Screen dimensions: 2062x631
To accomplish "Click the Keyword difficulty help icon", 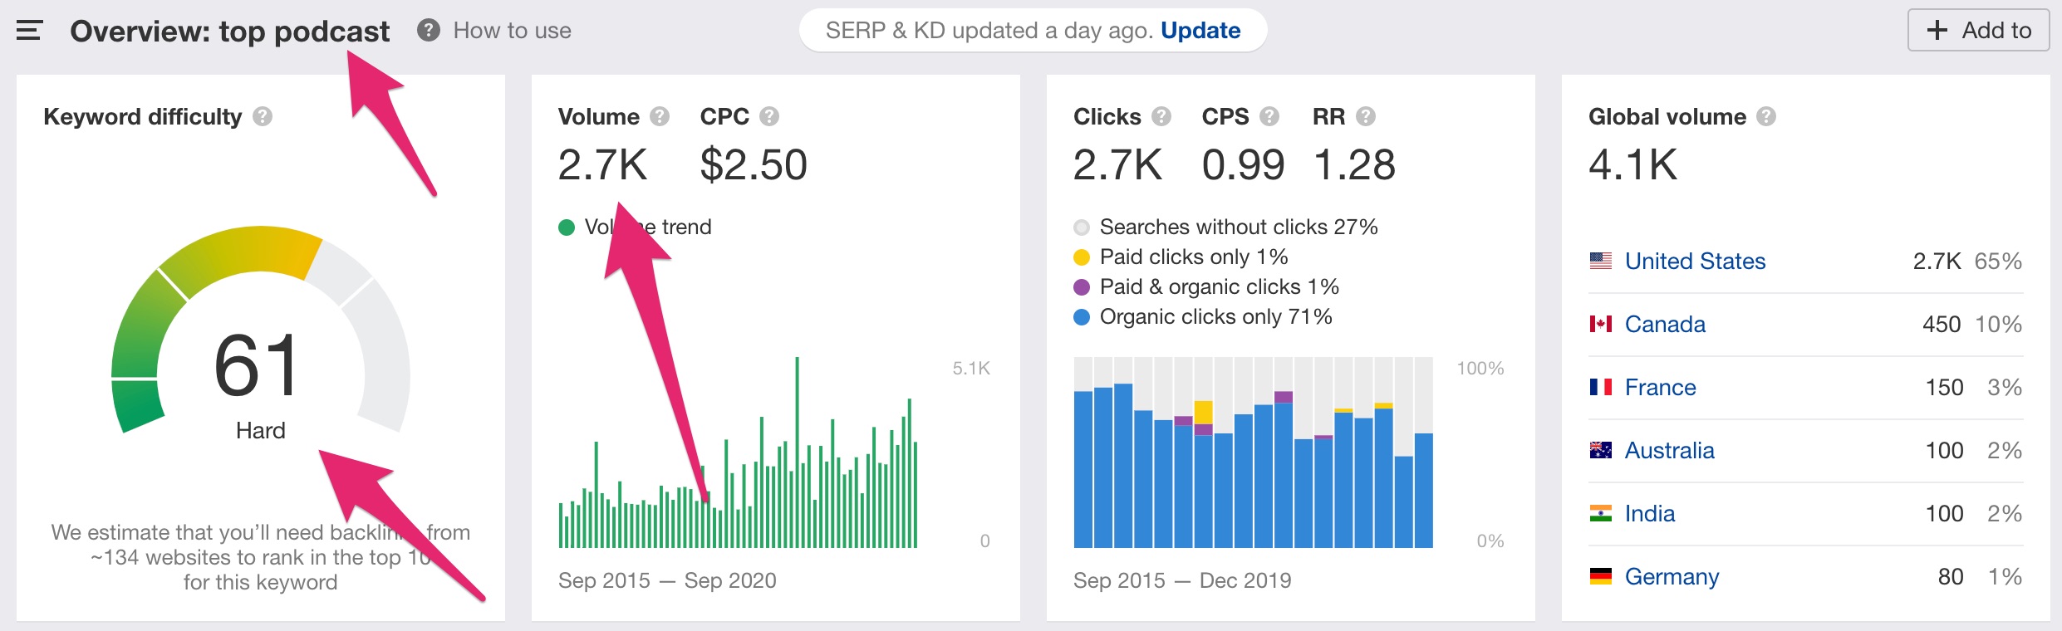I will [x=263, y=116].
